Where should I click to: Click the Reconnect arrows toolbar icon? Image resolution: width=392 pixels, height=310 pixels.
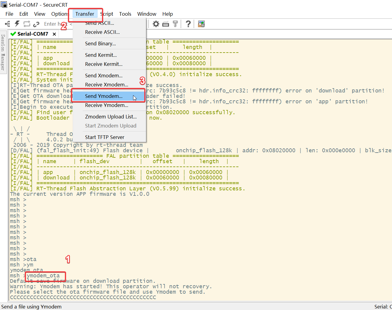pyautogui.click(x=27, y=24)
